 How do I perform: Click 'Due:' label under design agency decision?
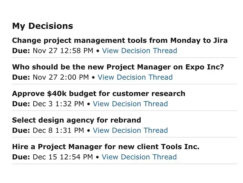click(x=21, y=130)
